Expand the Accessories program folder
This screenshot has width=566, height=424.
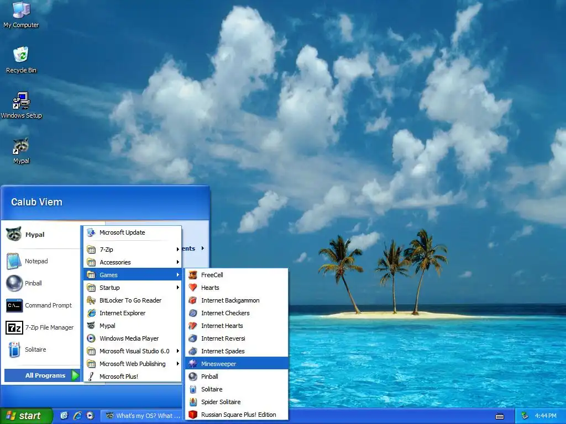[x=133, y=262]
